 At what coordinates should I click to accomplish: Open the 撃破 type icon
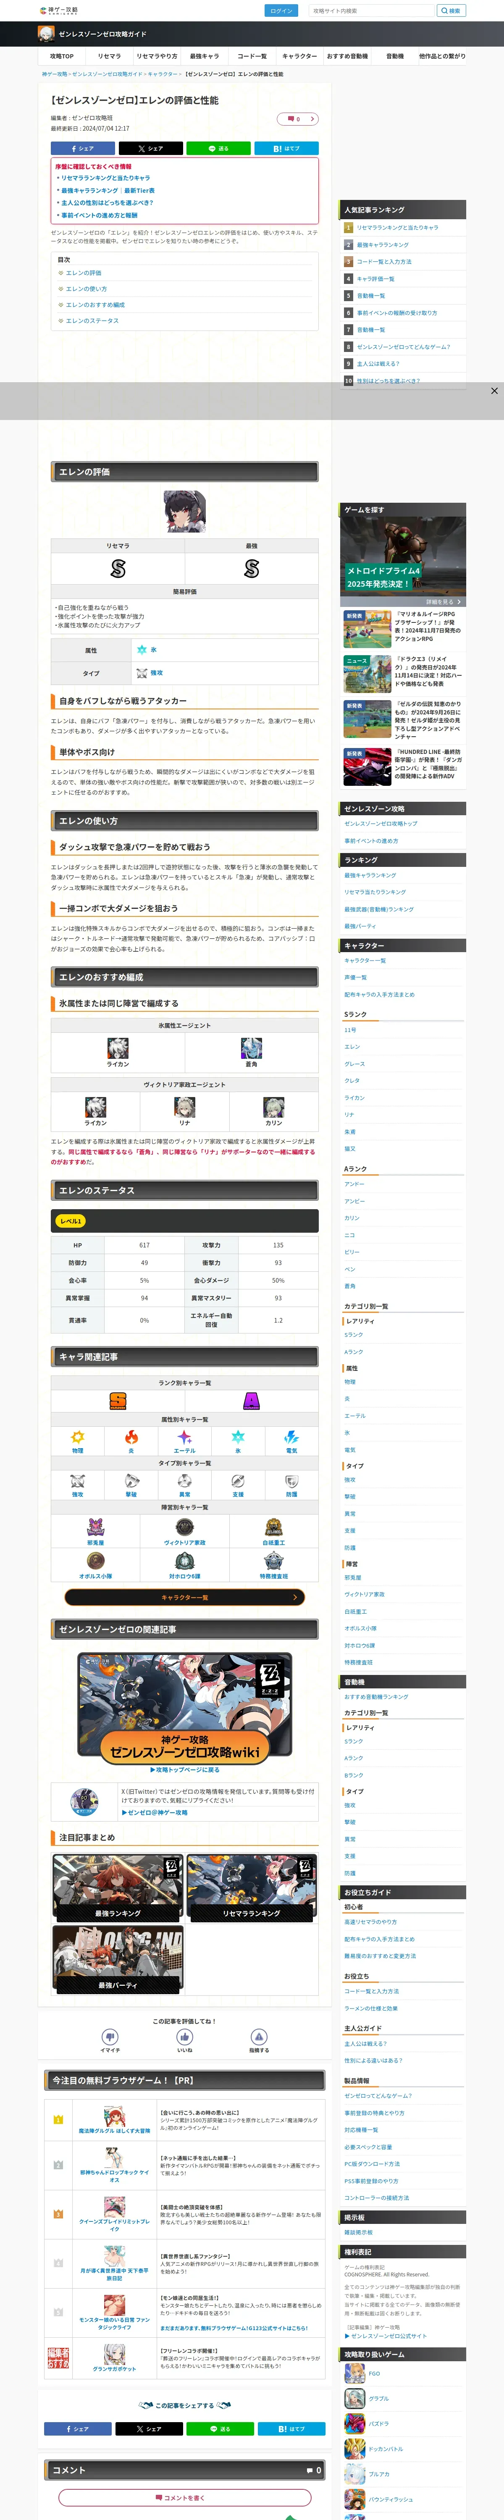coord(131,1481)
